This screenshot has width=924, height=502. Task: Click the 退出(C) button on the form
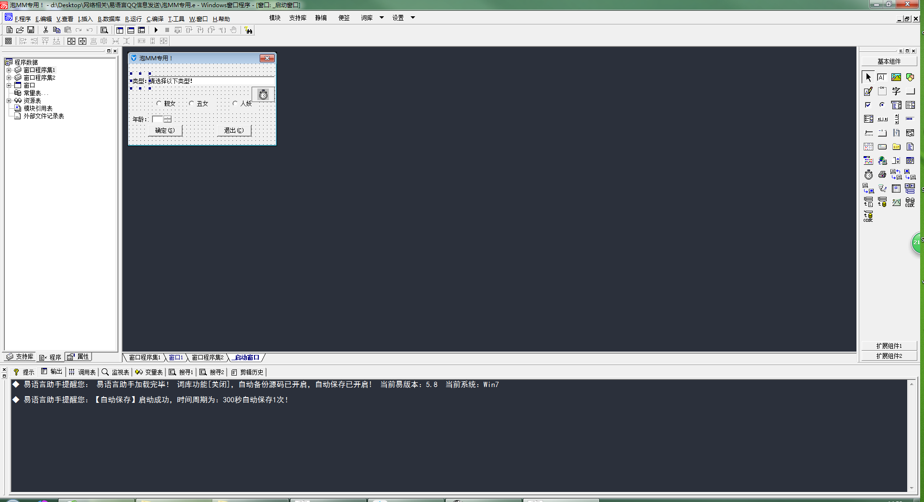pos(234,130)
